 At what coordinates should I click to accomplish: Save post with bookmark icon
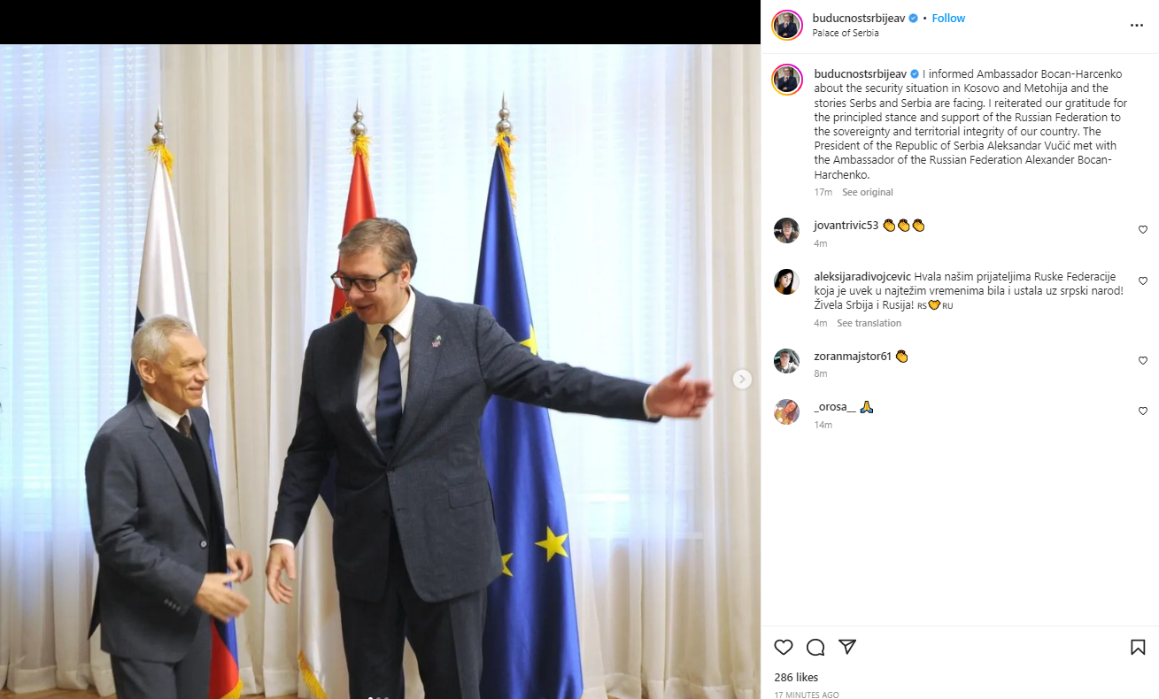tap(1138, 648)
